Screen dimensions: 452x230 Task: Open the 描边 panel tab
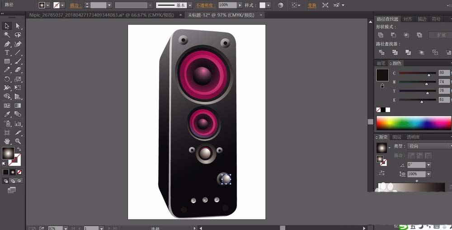pyautogui.click(x=422, y=19)
